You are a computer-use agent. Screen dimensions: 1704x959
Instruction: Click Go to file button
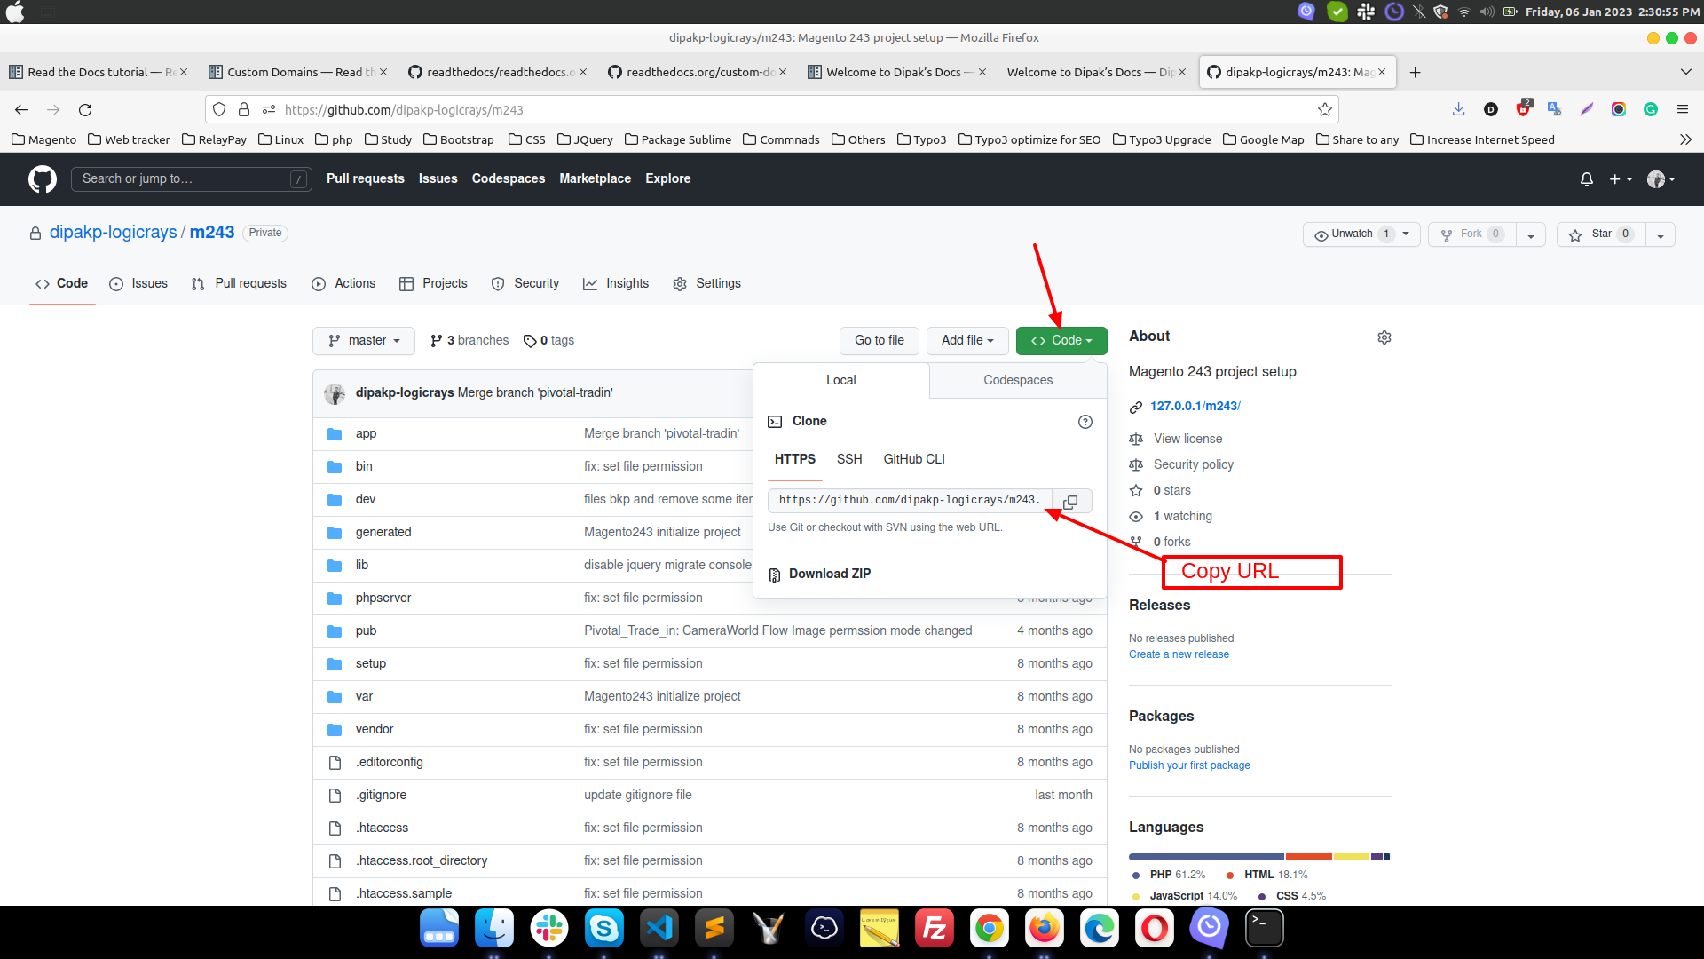(x=880, y=341)
